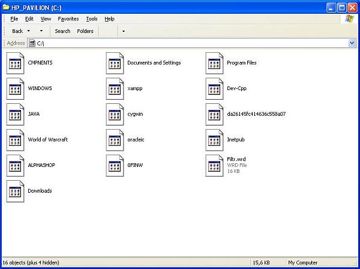Click the Downloads label text

point(40,191)
